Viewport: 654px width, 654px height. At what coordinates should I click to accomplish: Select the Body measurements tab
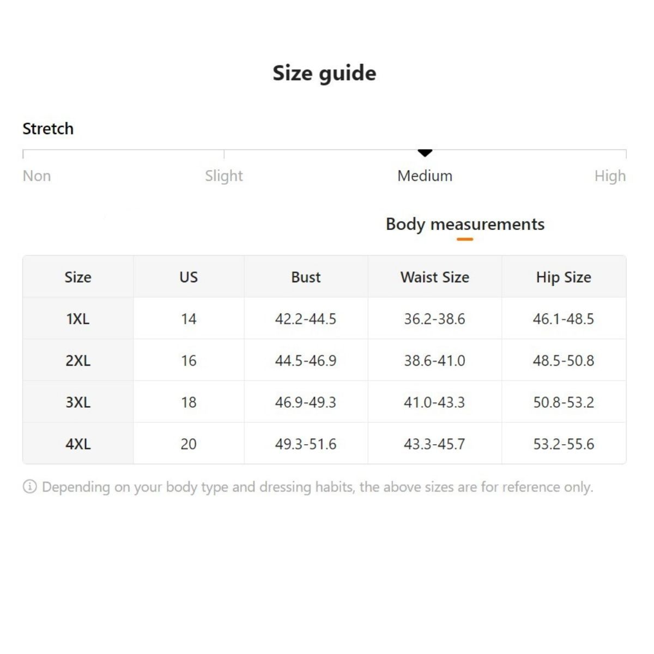(465, 224)
